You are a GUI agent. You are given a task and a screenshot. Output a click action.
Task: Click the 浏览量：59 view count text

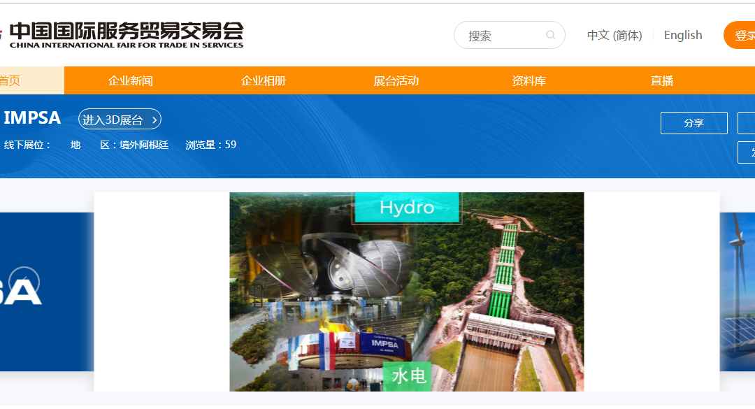211,145
